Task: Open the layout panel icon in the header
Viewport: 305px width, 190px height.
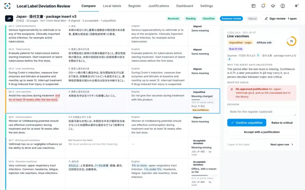Action: point(253,6)
